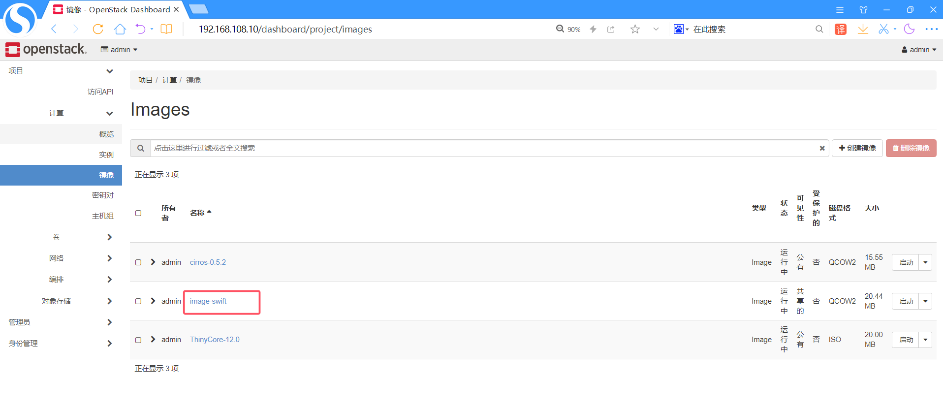Click the browser back arrow

pyautogui.click(x=54, y=29)
